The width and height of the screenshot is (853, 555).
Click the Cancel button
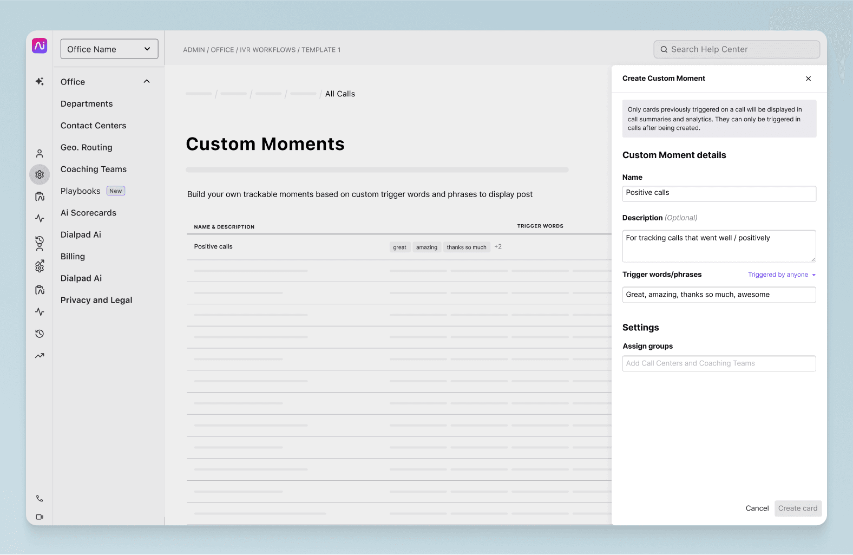[x=757, y=508]
